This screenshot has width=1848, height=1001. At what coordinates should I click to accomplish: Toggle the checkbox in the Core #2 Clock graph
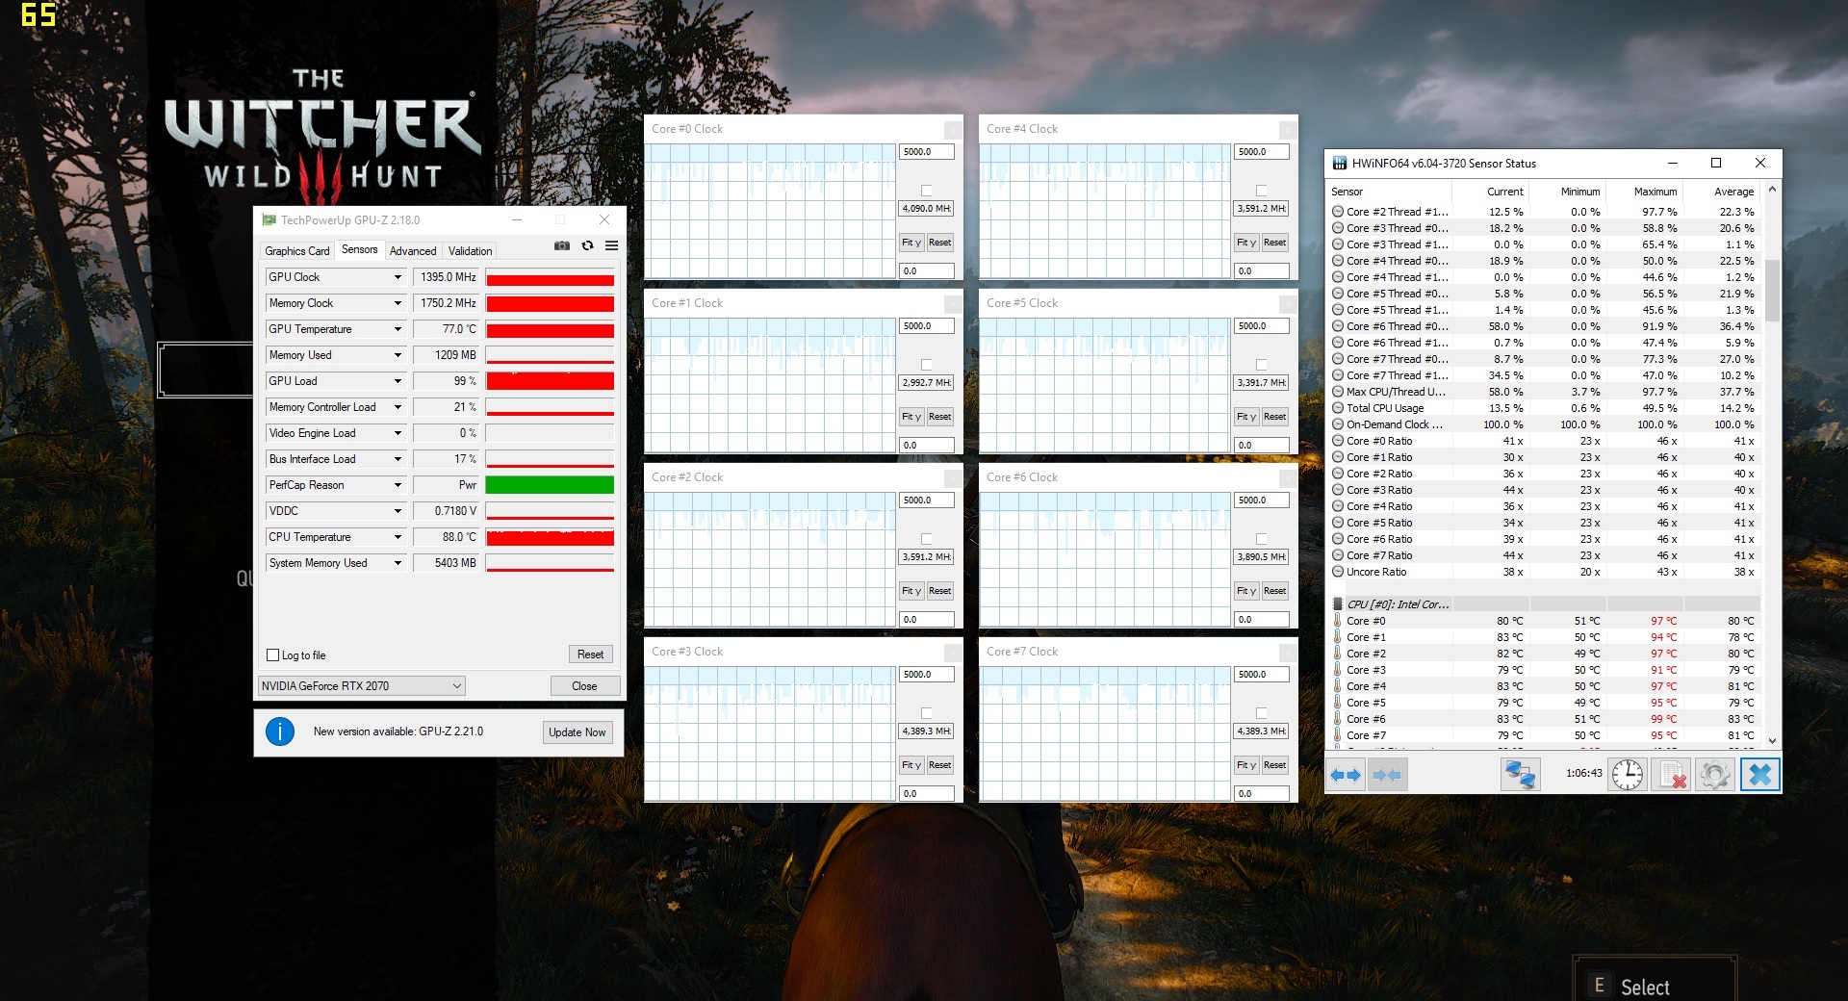point(926,539)
